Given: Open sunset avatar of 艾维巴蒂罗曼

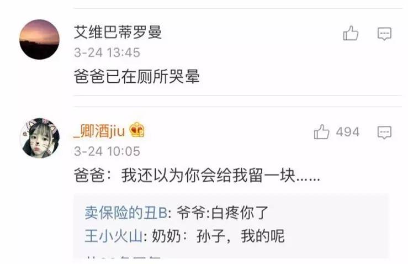Looking at the screenshot, I should [x=40, y=39].
